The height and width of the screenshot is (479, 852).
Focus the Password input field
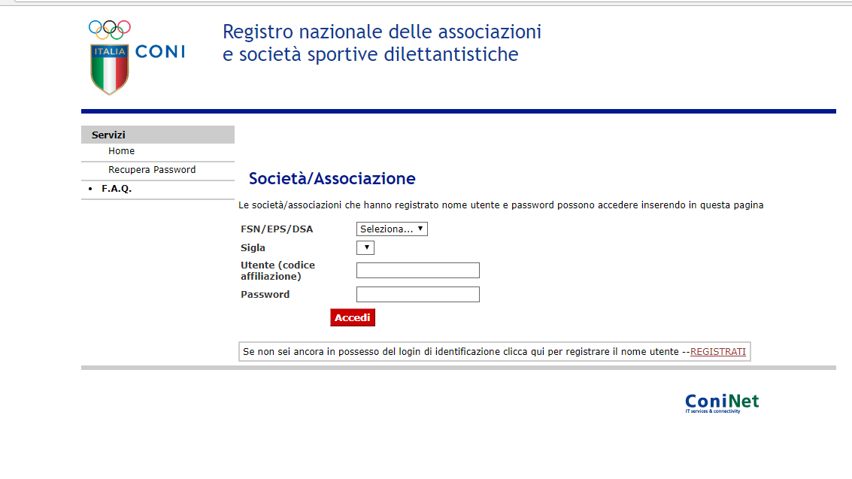coord(418,294)
